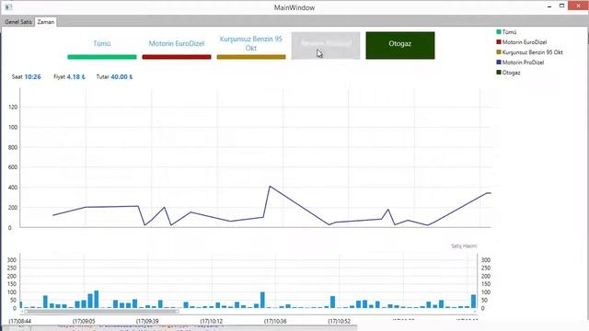589x331 pixels.
Task: Click the scrollbar left arrow under bar chart
Action: (x=22, y=312)
